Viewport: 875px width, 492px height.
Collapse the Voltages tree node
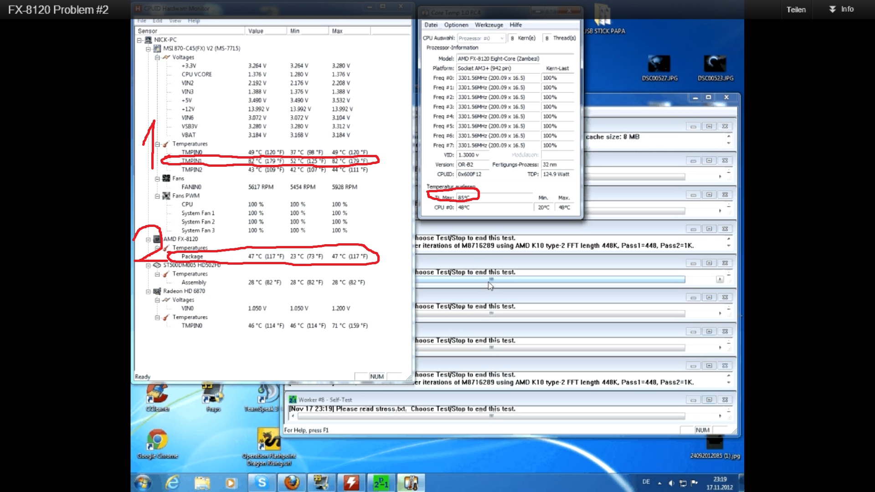[x=157, y=57]
